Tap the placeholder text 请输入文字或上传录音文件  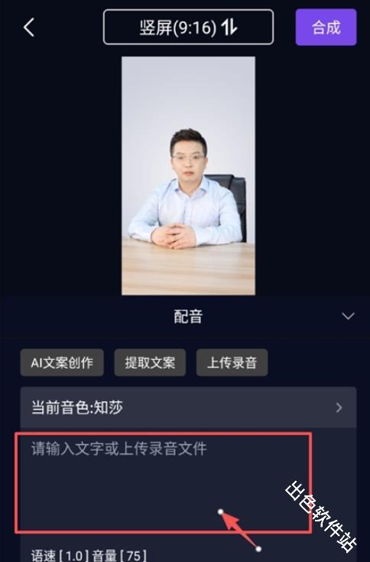point(118,449)
